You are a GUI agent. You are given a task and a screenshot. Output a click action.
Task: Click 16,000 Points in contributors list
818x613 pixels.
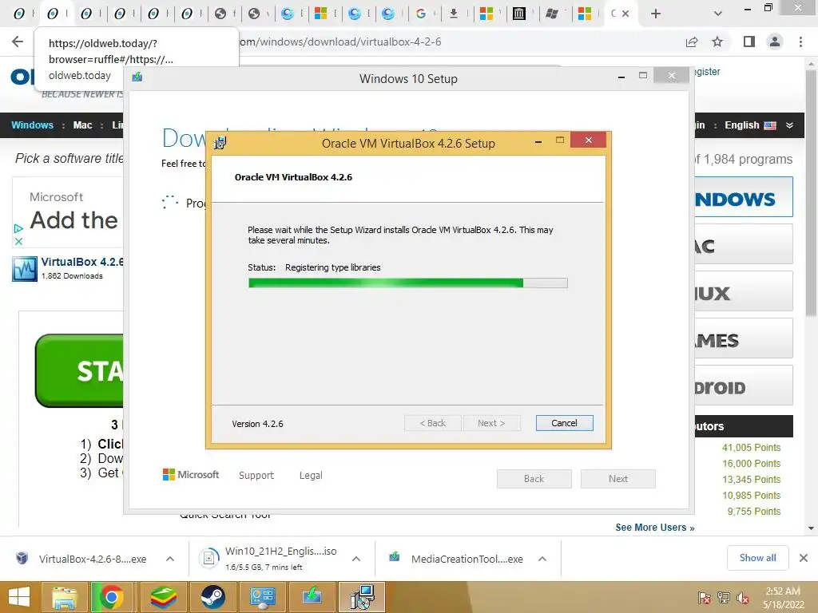point(751,464)
